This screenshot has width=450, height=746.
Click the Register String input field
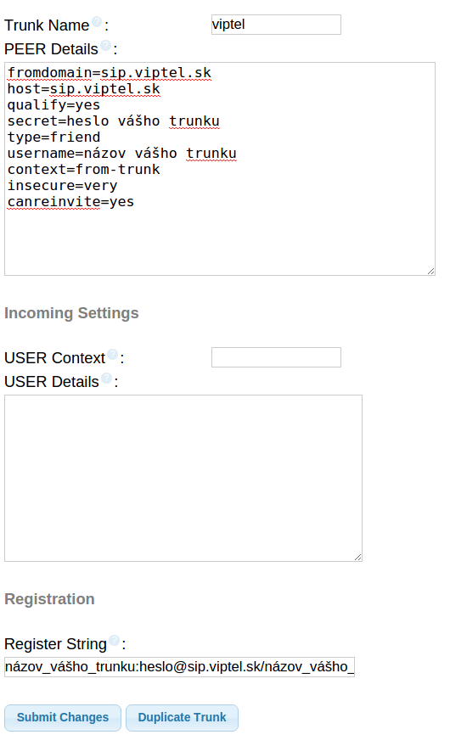click(x=179, y=667)
